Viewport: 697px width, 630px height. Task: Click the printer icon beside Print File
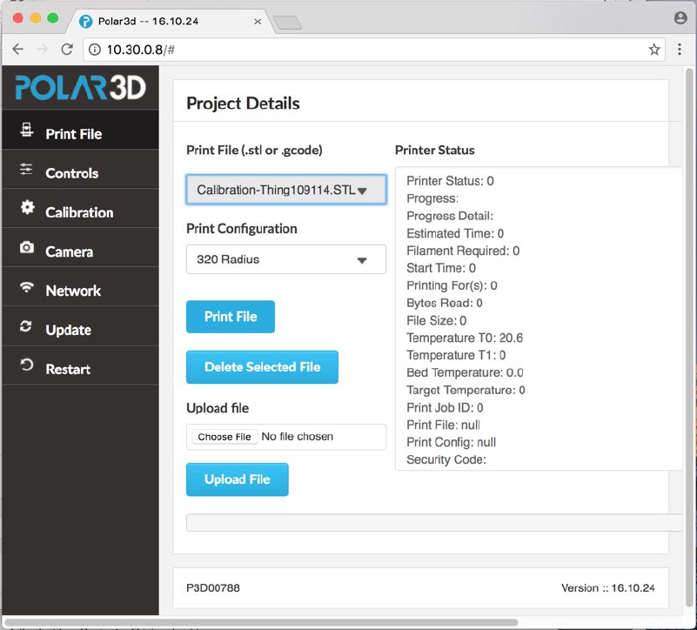click(27, 130)
